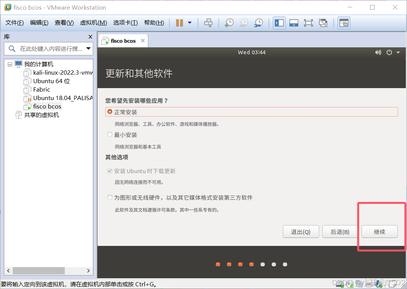Click the VMware Workstation title bar icon
407x289 pixels.
(8, 7)
